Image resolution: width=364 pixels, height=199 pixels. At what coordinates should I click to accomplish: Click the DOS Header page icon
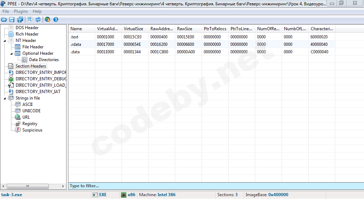(x=11, y=28)
